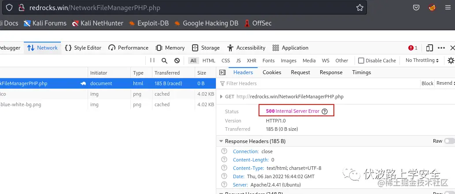
Task: Filter requests by Images
Action: pos(289,61)
